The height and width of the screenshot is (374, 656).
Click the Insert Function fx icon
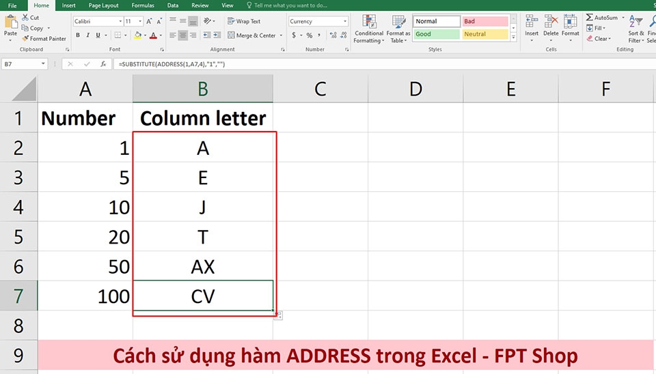click(103, 64)
